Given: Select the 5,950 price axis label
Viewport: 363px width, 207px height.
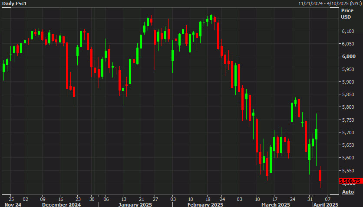Looking at the screenshot, I should tap(348, 69).
